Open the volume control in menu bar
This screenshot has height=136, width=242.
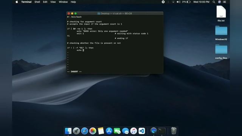[178, 2]
